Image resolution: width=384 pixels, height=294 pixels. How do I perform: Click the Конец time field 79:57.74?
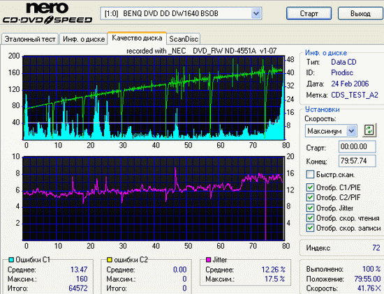[x=357, y=161]
